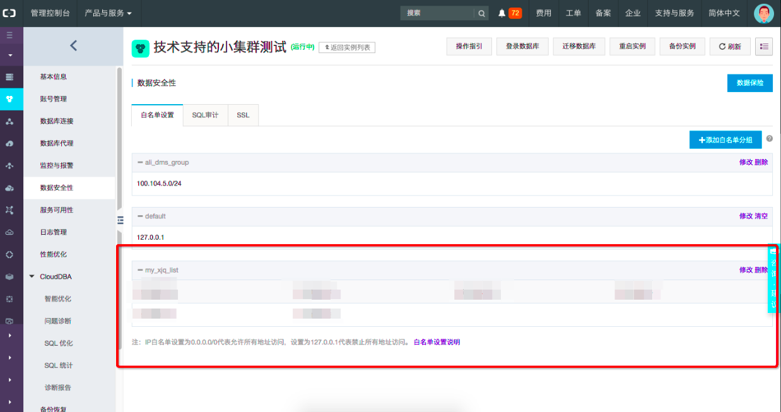Click 返回实例列表 button
Image resolution: width=781 pixels, height=412 pixels.
347,47
